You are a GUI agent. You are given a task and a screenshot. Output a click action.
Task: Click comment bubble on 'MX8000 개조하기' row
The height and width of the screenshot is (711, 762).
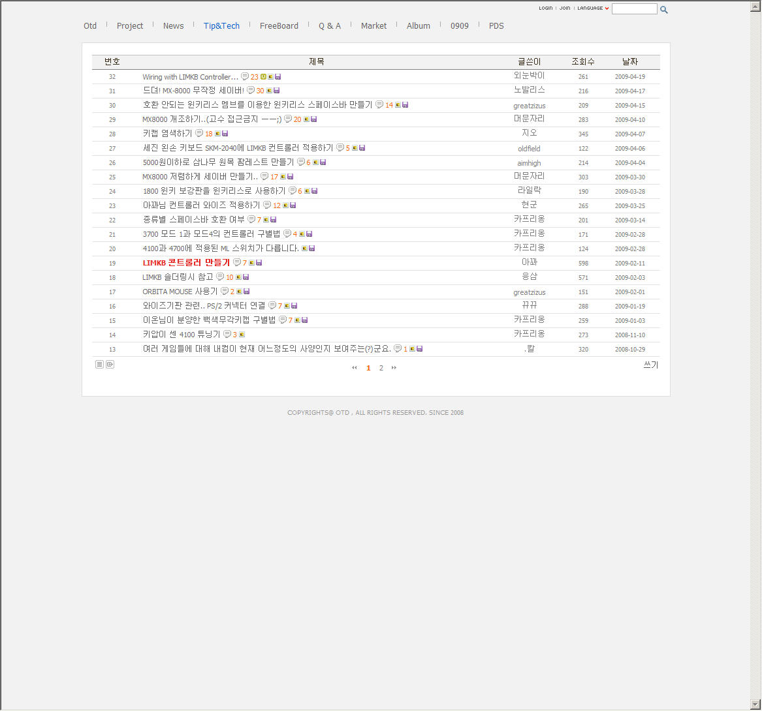pyautogui.click(x=288, y=119)
